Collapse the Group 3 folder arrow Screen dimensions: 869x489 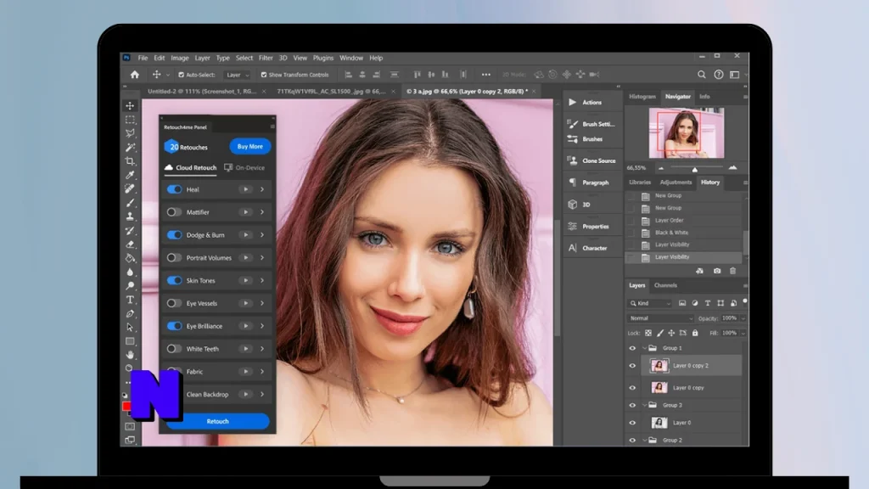[645, 405]
